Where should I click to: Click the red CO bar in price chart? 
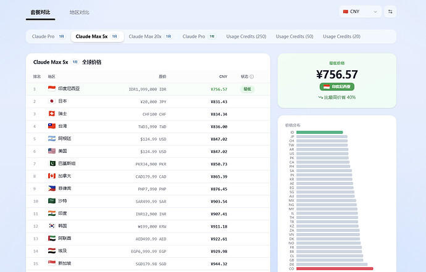click(335, 268)
